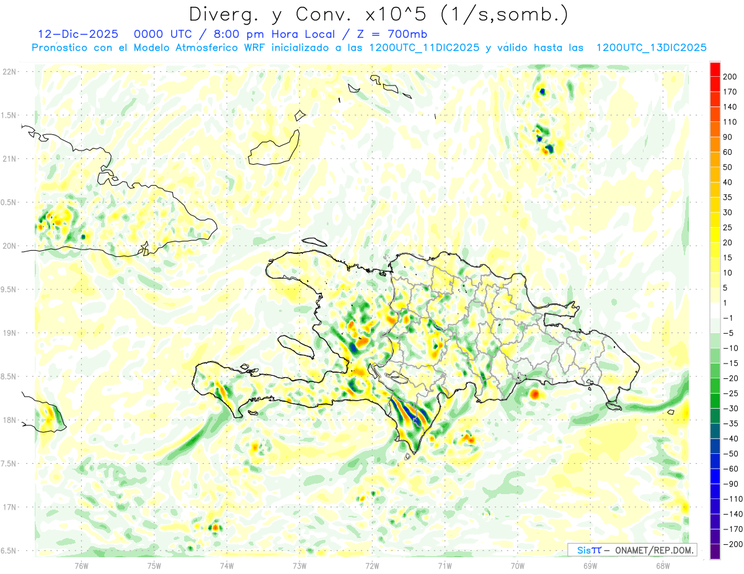
Task: Click the latitude axis label '7.5N'
Action: tap(9, 464)
